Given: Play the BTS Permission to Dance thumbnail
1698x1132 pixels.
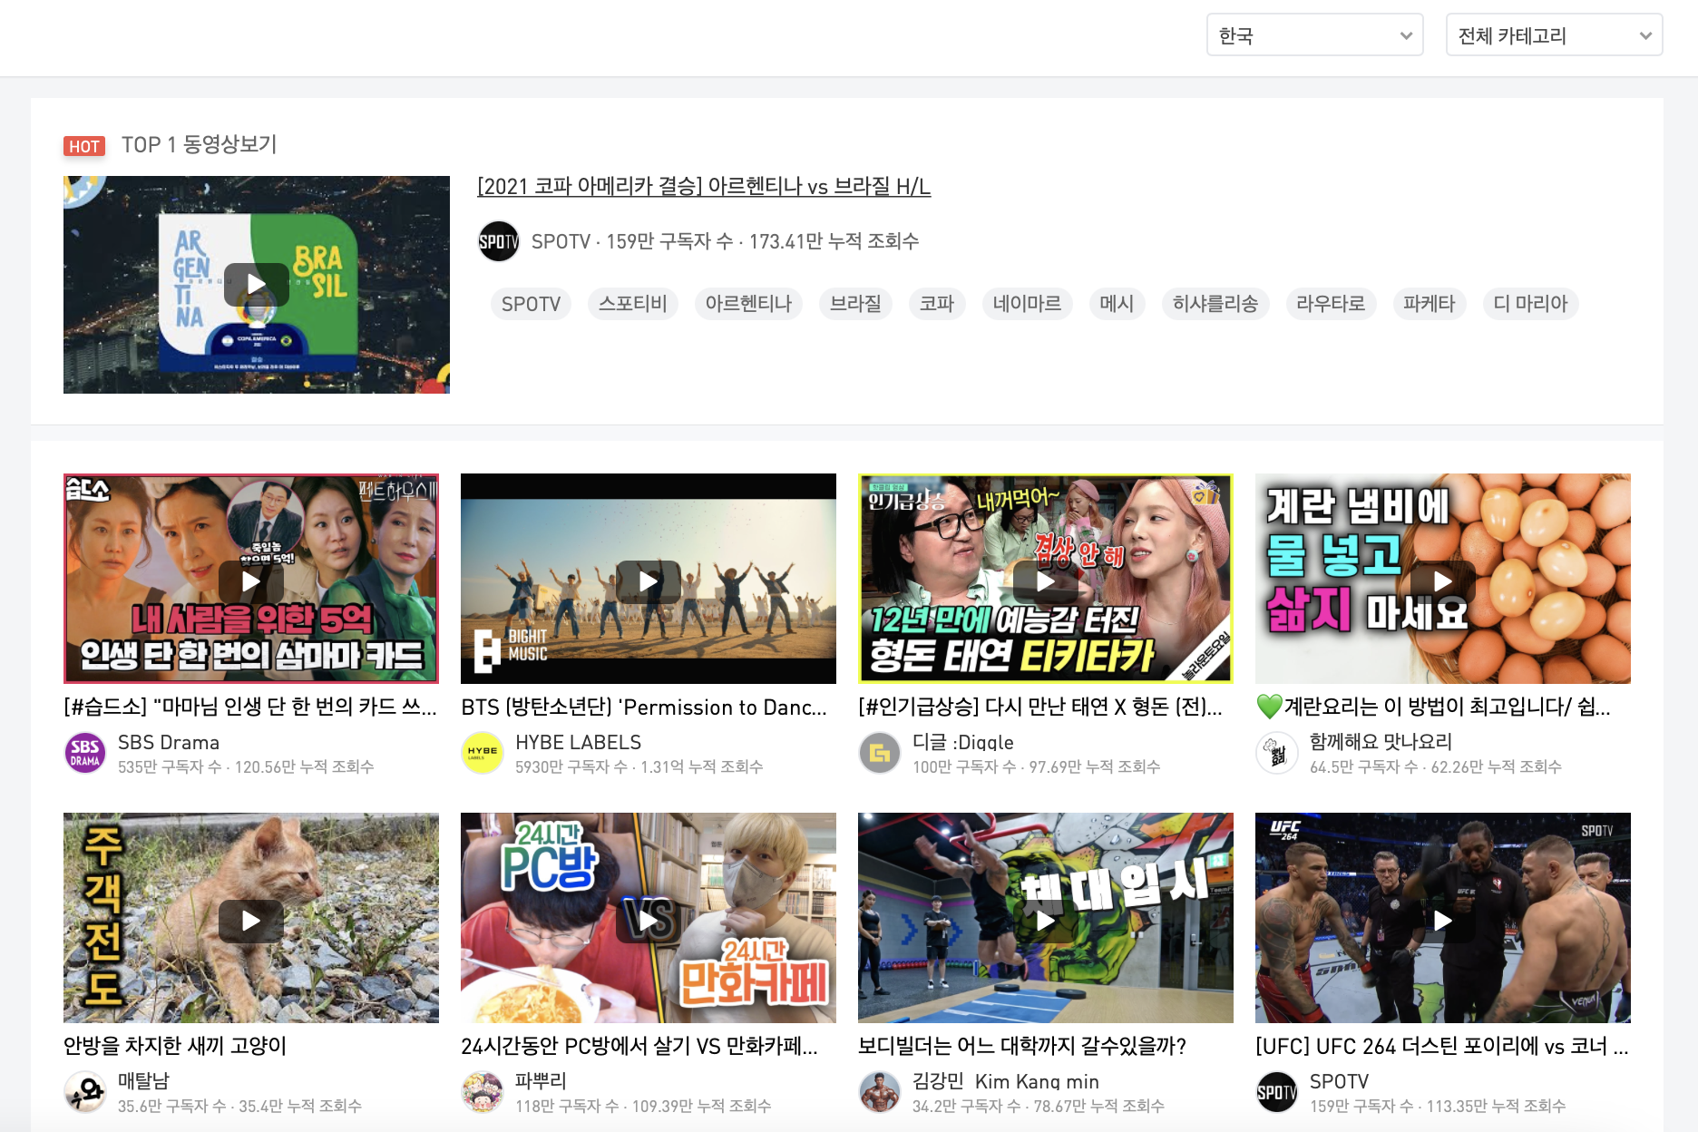Looking at the screenshot, I should click(x=649, y=579).
